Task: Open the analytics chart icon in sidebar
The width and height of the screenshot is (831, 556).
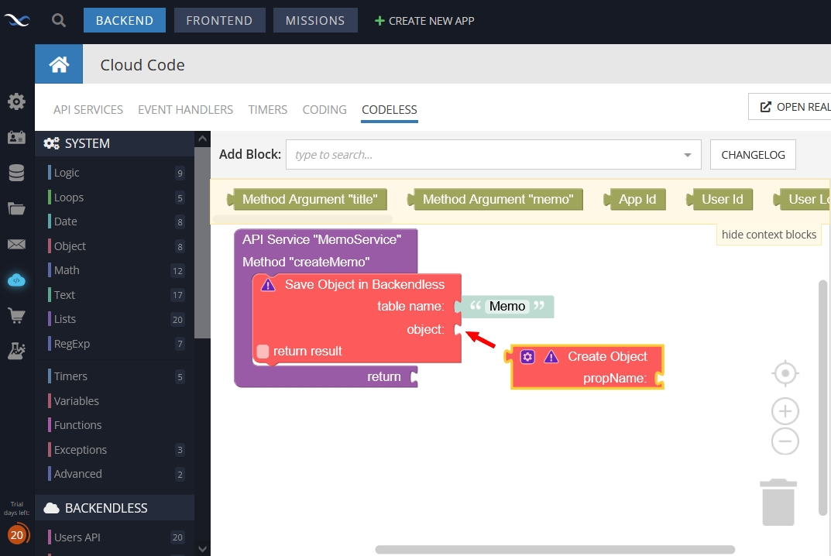Action: point(16,351)
